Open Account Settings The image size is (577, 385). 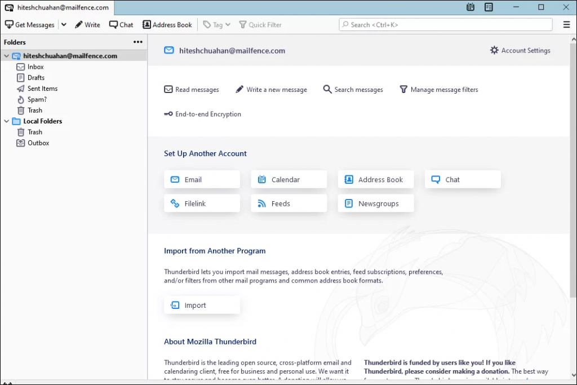(x=520, y=50)
